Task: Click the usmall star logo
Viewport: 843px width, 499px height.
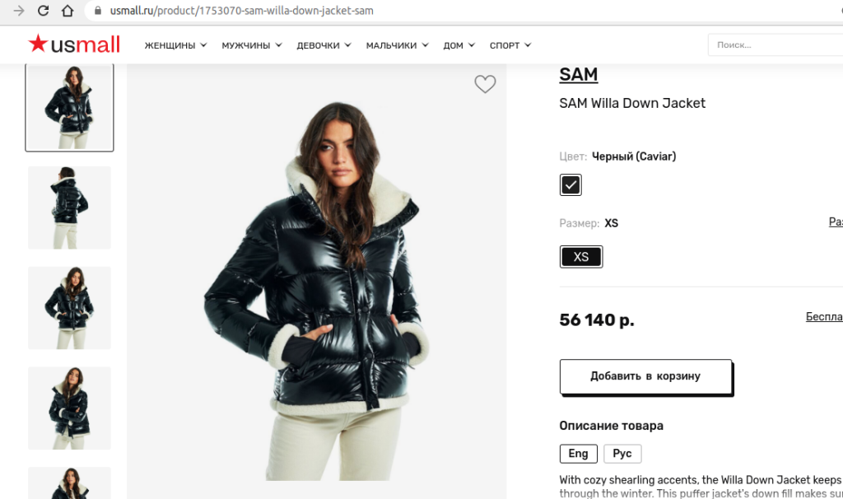Action: click(x=74, y=44)
